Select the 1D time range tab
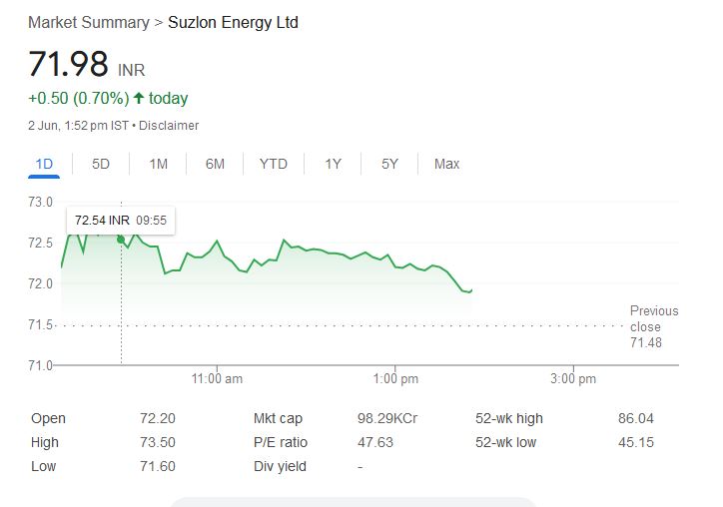 pos(44,164)
